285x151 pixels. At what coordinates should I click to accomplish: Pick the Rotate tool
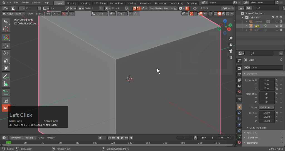6,53
